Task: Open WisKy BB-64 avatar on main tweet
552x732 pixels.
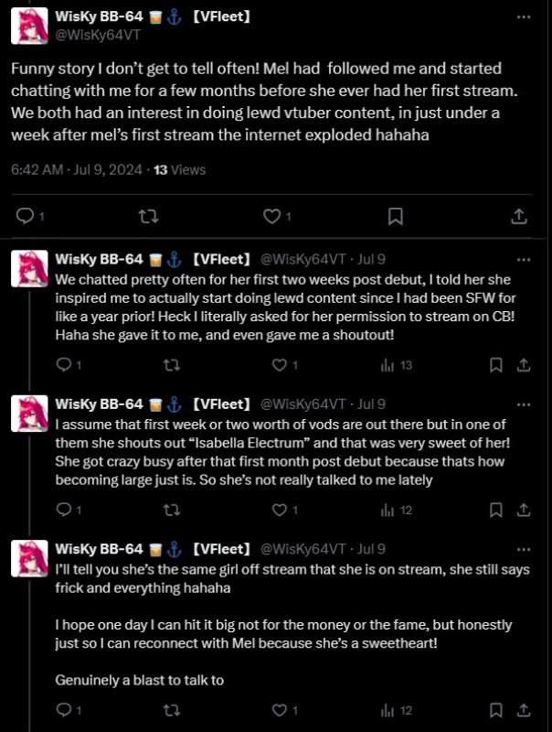Action: tap(29, 26)
